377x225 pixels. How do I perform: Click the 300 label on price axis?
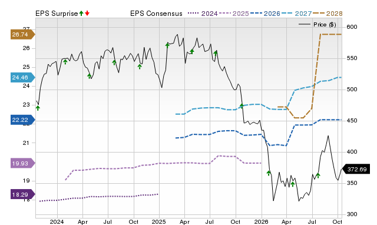click(x=352, y=214)
